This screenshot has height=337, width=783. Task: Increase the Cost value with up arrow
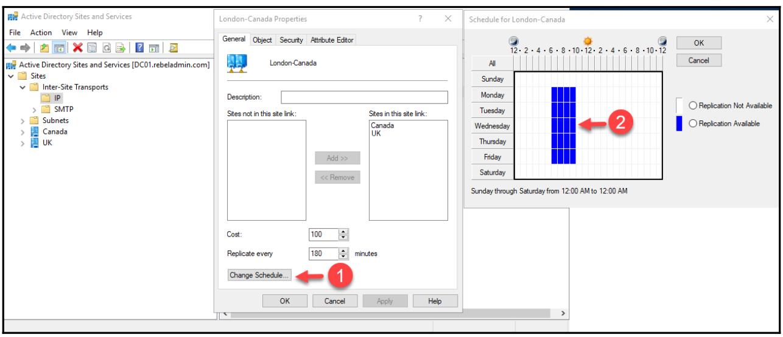341,231
